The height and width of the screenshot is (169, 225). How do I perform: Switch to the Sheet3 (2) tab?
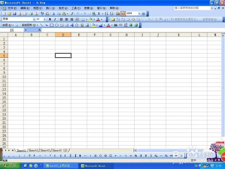click(x=60, y=150)
